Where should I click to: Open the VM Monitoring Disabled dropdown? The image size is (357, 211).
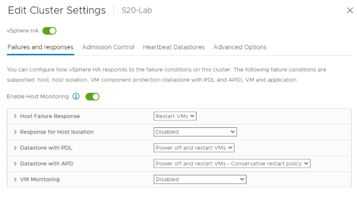(x=199, y=179)
